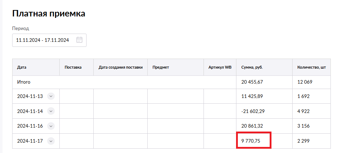Click the Сумма, руб. column header

coord(252,67)
